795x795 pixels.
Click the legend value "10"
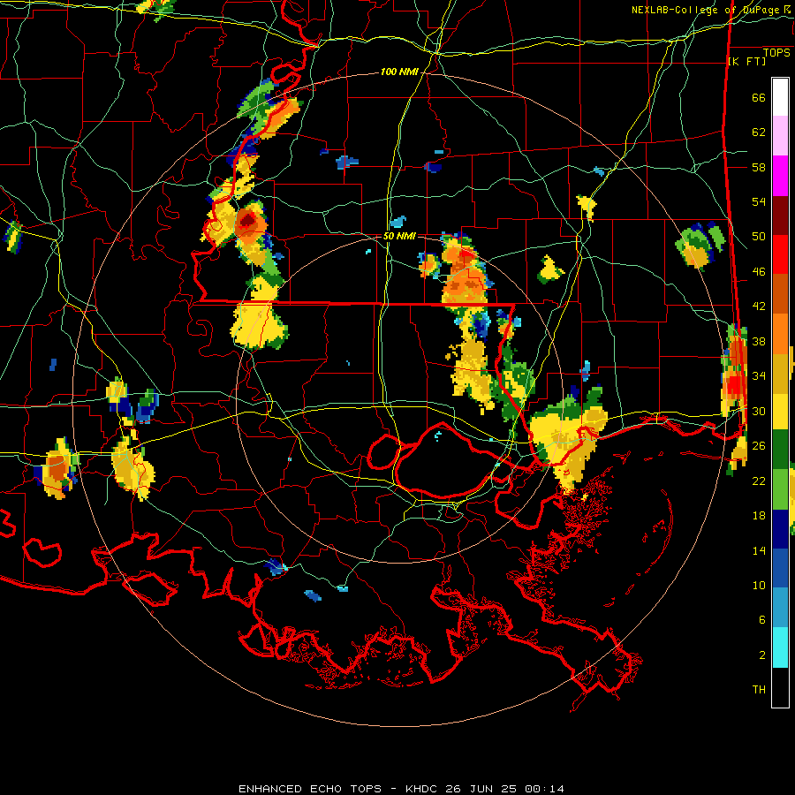[759, 585]
